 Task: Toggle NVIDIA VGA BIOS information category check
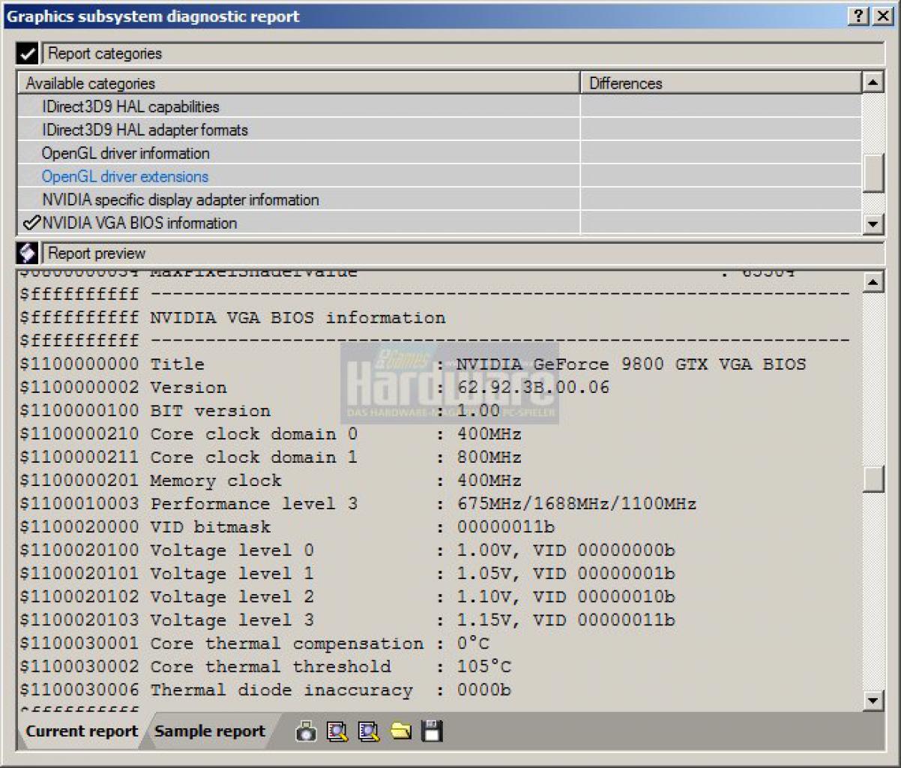pyautogui.click(x=31, y=223)
